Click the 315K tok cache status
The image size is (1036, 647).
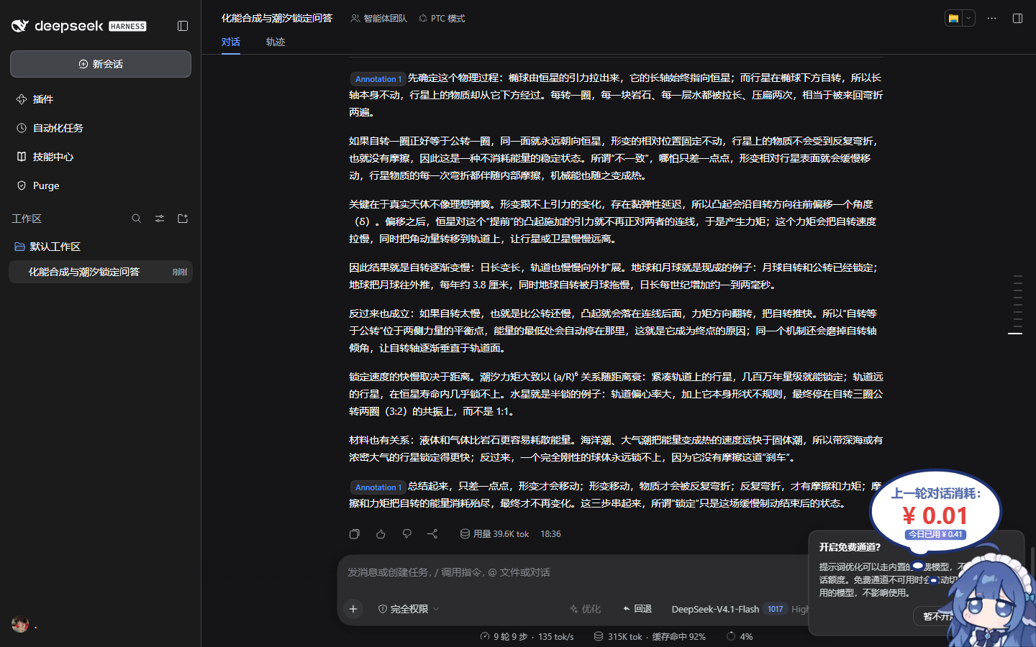(x=650, y=637)
